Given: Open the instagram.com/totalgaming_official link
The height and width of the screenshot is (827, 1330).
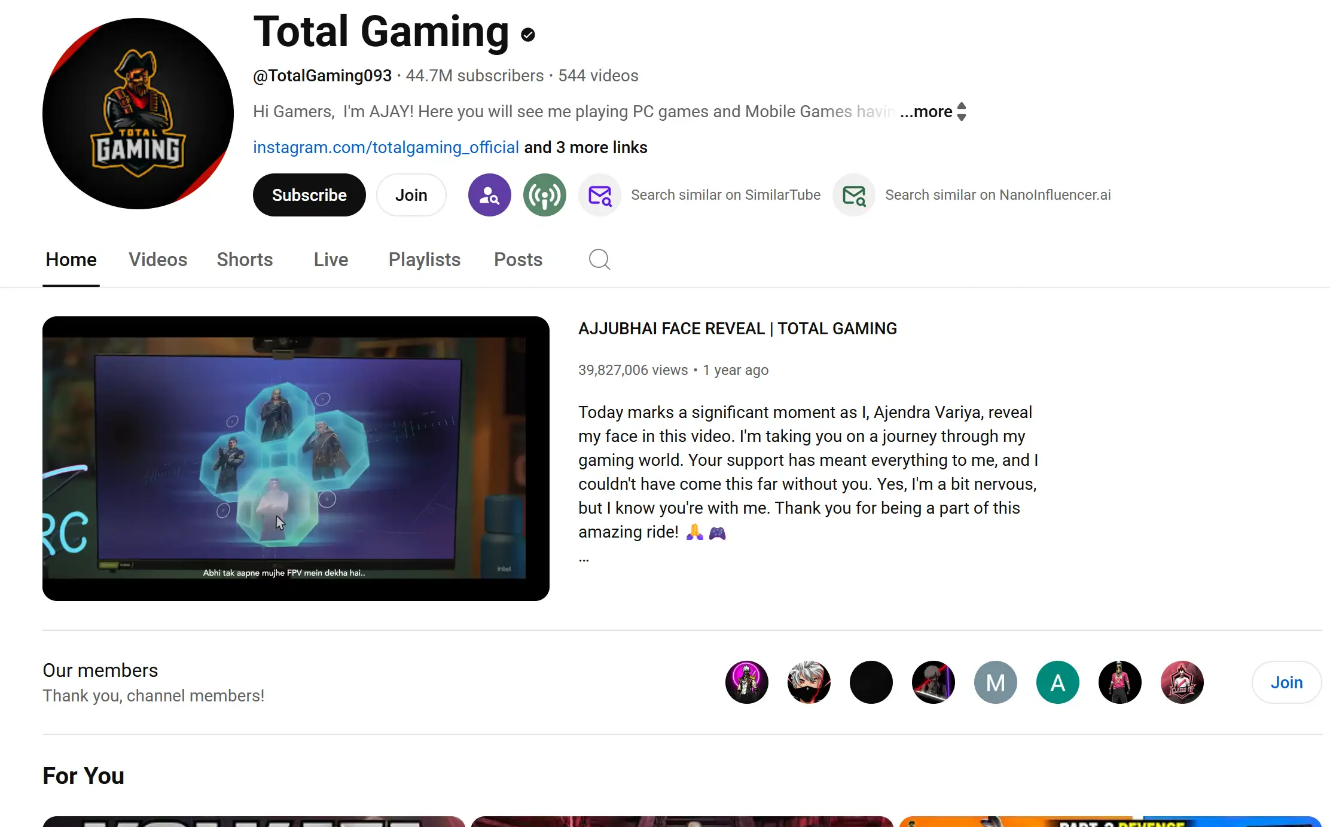Looking at the screenshot, I should 386,148.
